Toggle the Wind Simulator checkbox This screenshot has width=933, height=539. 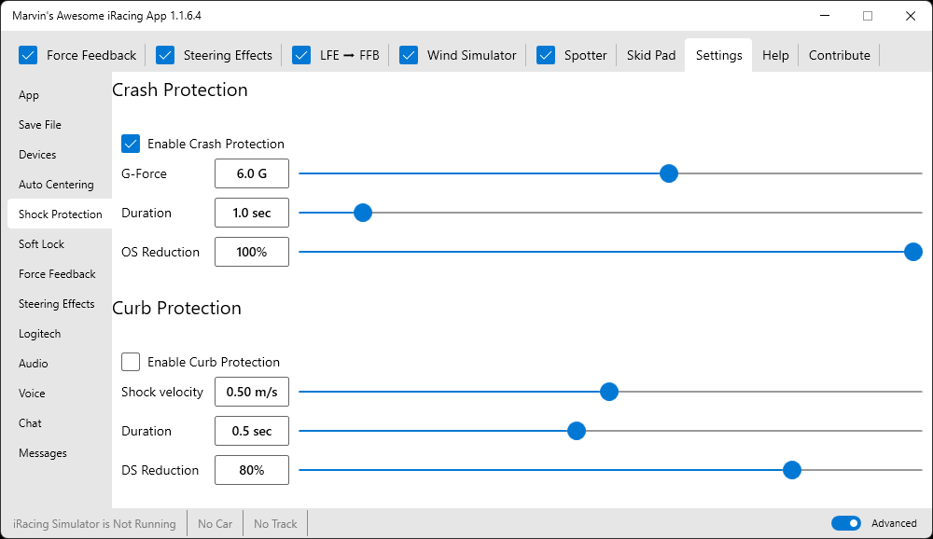pyautogui.click(x=409, y=55)
